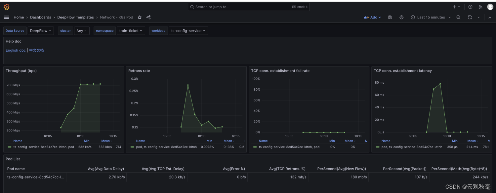Toggle latency pod legend entry
This screenshot has height=193, width=496.
[412, 147]
